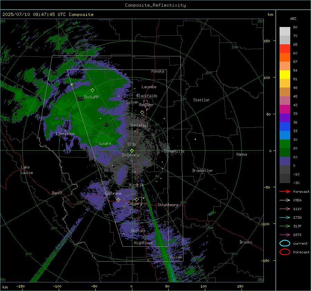The image size is (311, 291).
Task: Click the Didsbury town label
Action: (x=130, y=155)
